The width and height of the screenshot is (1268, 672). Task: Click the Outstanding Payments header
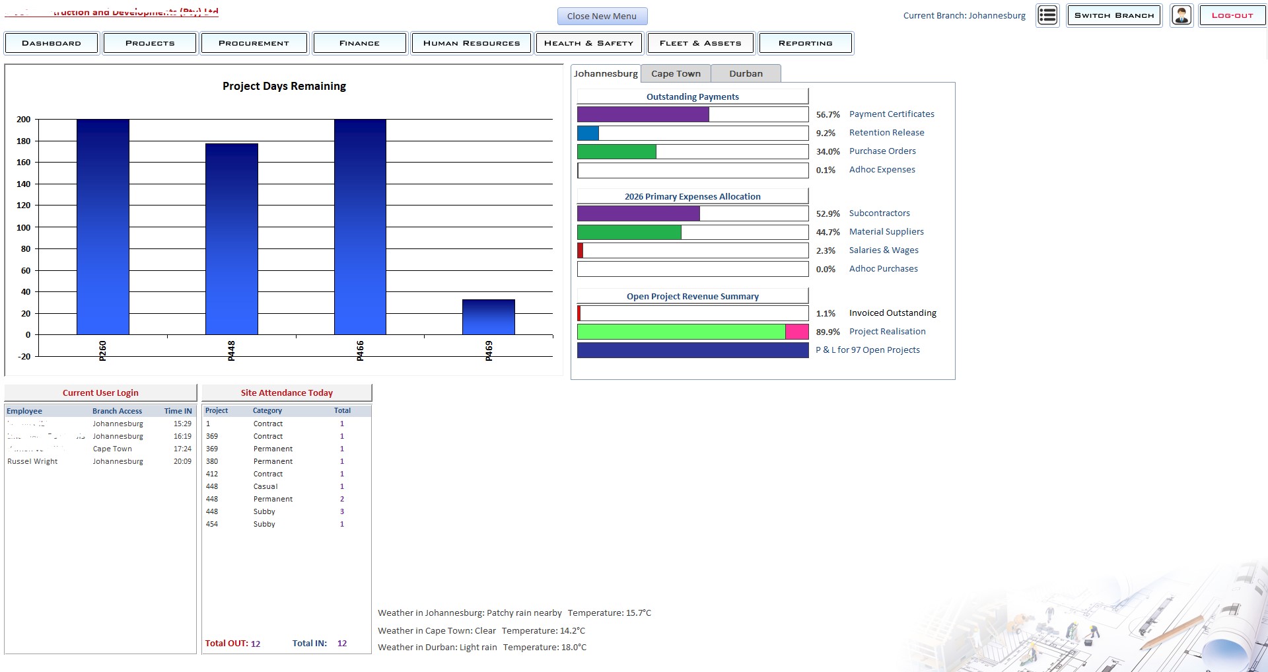click(693, 96)
